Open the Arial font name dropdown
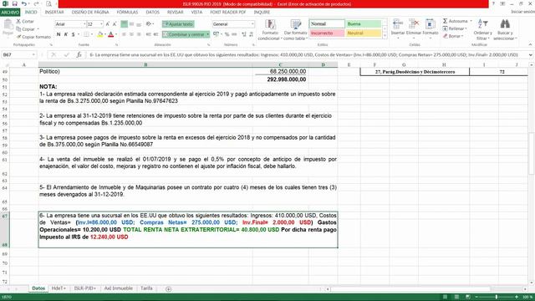535x301 pixels. (x=84, y=24)
